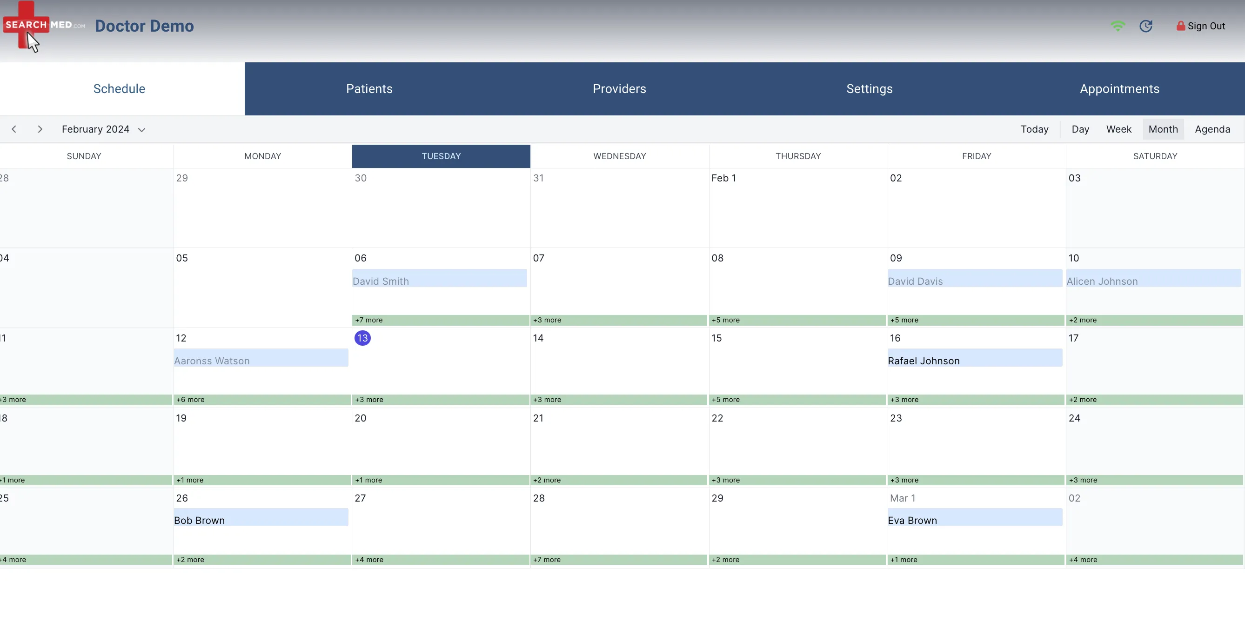The image size is (1245, 643).
Task: Expand +4 more events on Feb 27
Action: click(x=441, y=560)
